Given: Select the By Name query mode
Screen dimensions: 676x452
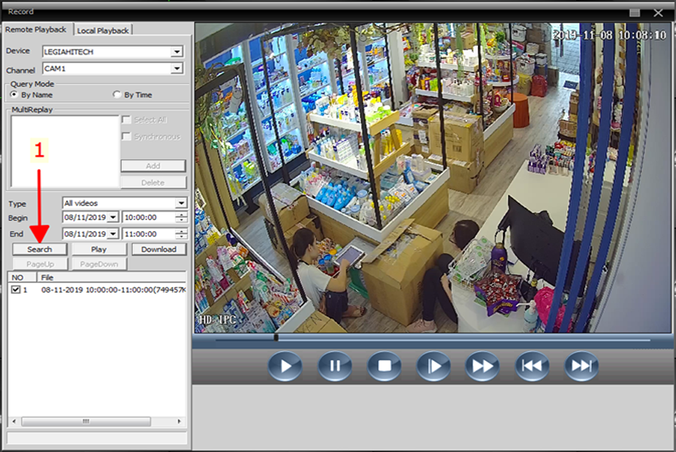Looking at the screenshot, I should (15, 95).
